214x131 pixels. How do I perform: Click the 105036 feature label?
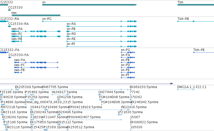coord(136,127)
